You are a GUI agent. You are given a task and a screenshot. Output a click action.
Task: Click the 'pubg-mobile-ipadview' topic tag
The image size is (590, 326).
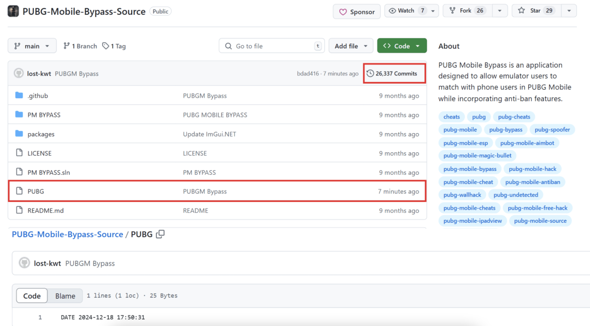[473, 221]
